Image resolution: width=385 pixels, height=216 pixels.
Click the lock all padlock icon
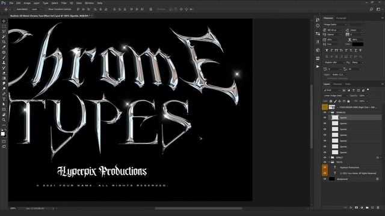(348, 101)
